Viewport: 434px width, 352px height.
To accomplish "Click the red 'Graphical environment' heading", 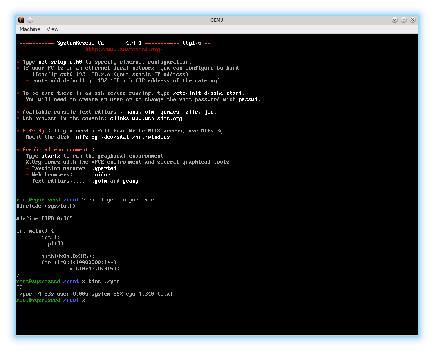I will pyautogui.click(x=55, y=150).
